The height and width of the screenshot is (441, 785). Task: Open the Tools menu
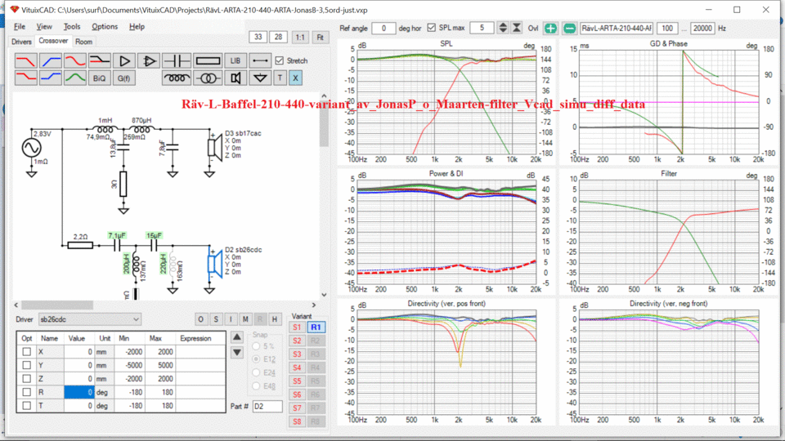[72, 26]
